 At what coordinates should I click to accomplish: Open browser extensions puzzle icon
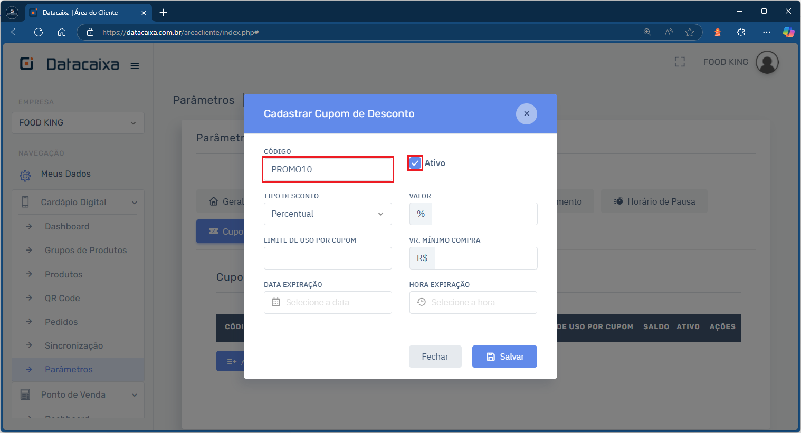click(741, 32)
